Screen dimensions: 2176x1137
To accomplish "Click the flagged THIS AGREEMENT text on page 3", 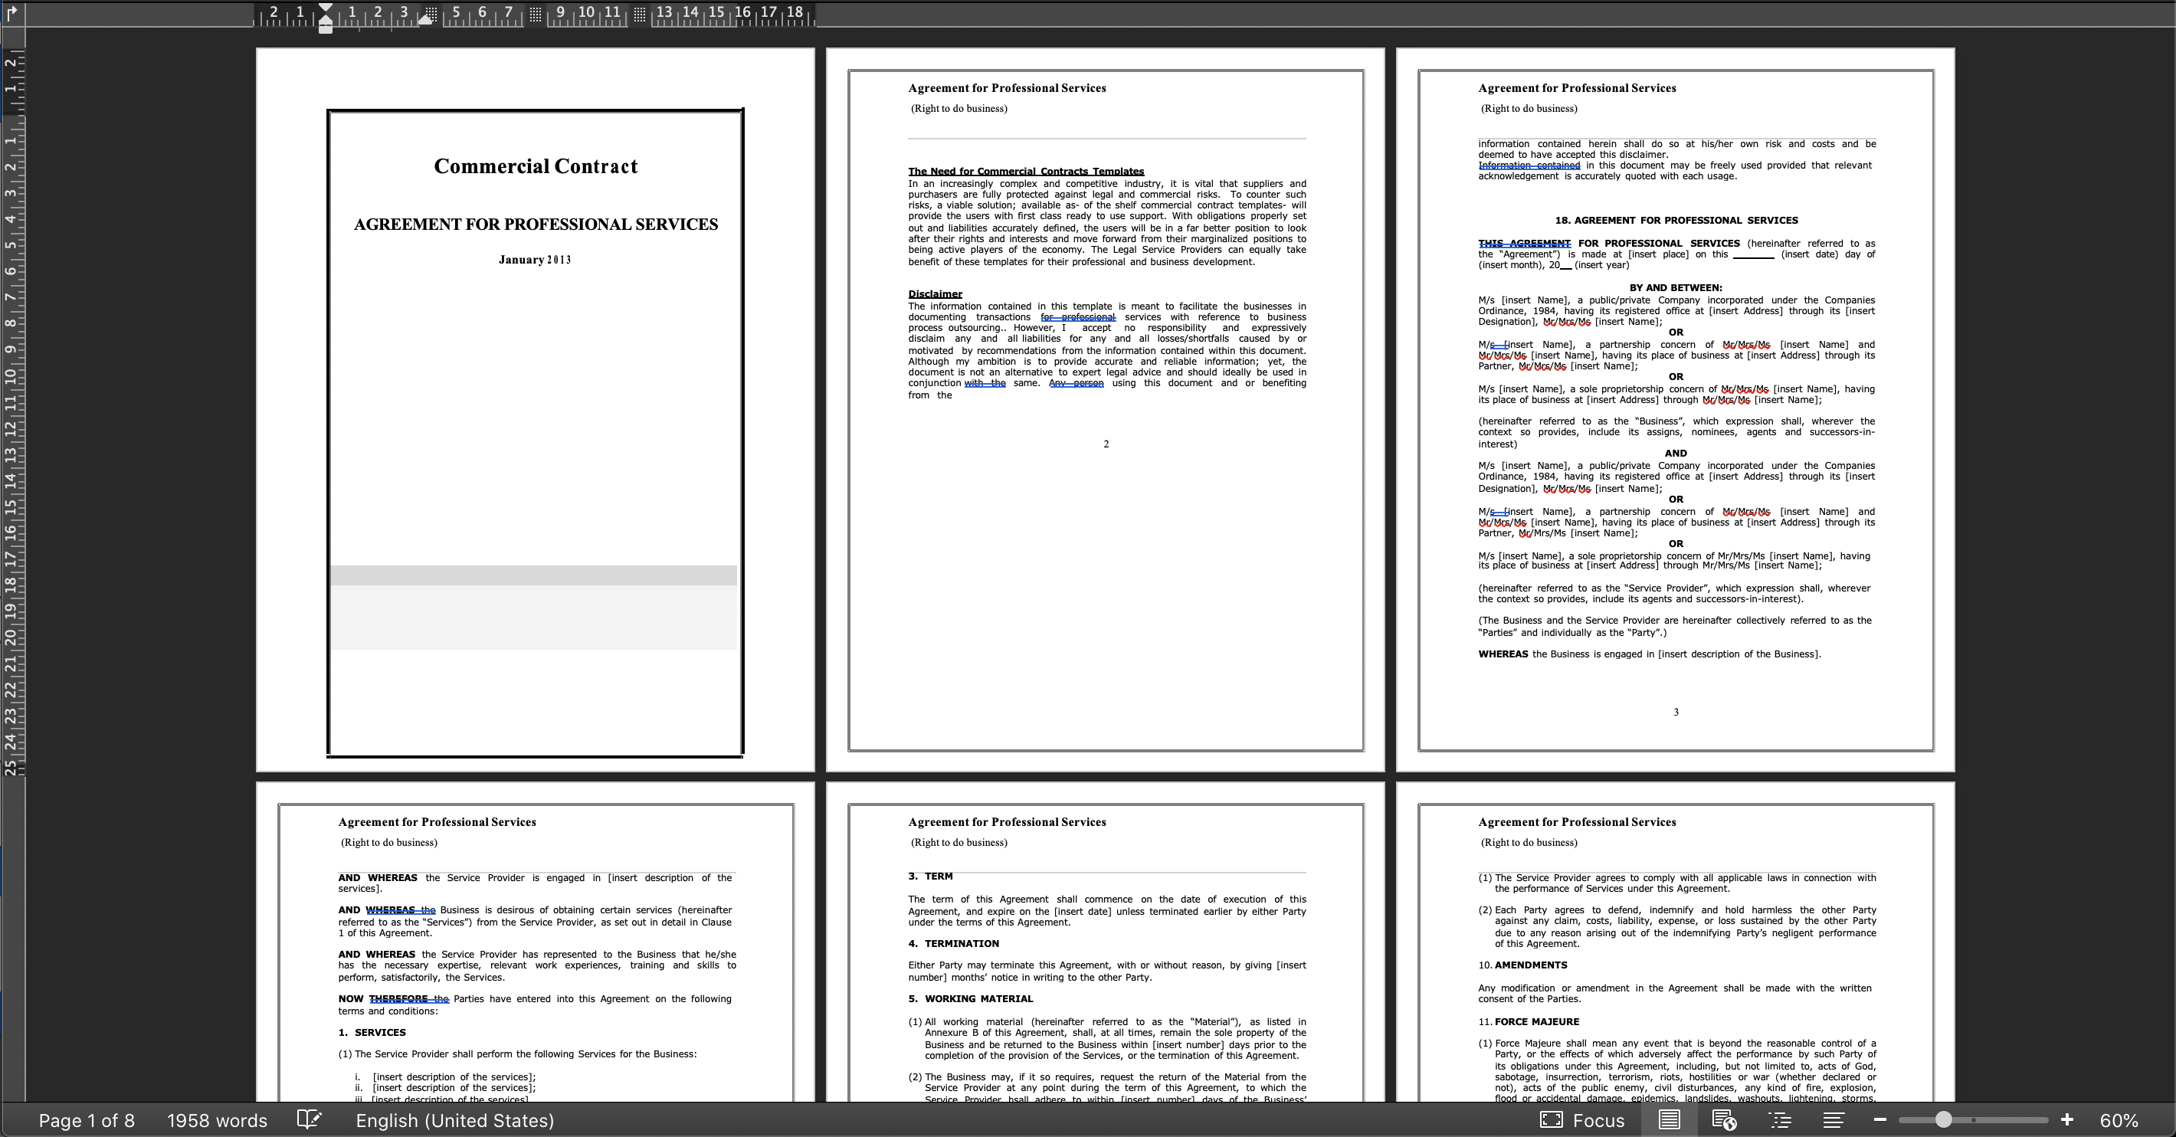I will 1524,244.
